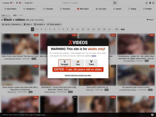This screenshot has width=156, height=117.
Task: Click the Next page link
Action: pyautogui.click(x=123, y=29)
